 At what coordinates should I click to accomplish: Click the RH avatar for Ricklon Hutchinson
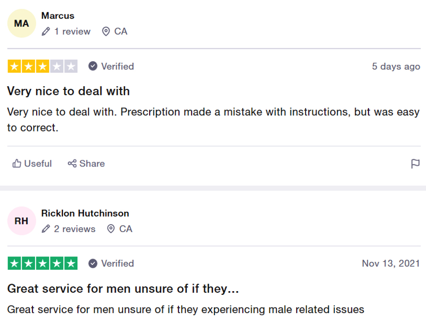pos(21,221)
